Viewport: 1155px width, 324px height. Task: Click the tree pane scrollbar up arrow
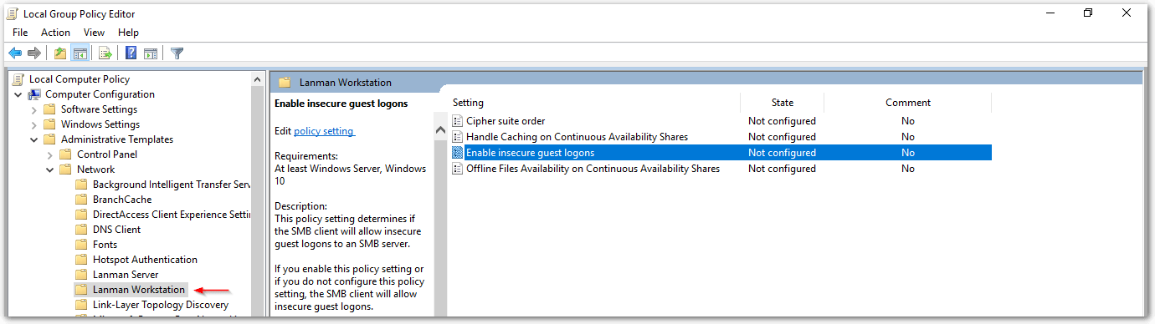258,79
